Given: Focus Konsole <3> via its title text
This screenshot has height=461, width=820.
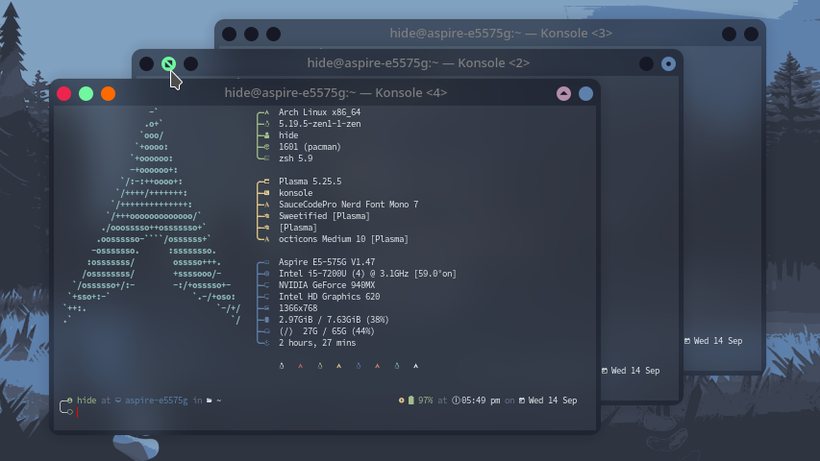Looking at the screenshot, I should pos(501,34).
